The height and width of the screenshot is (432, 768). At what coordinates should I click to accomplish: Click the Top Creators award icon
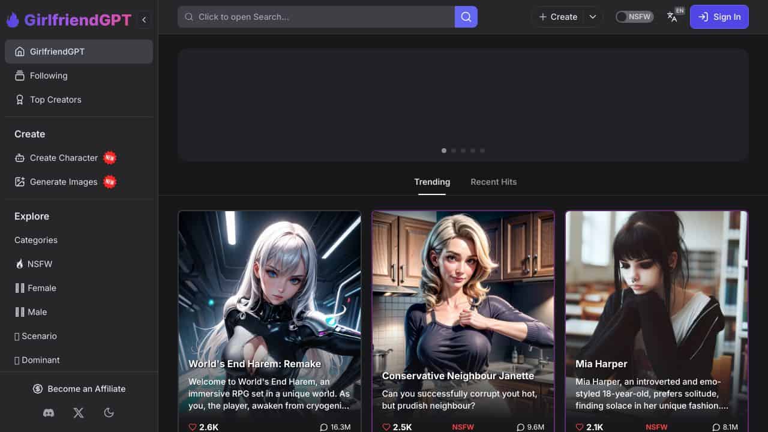20,100
